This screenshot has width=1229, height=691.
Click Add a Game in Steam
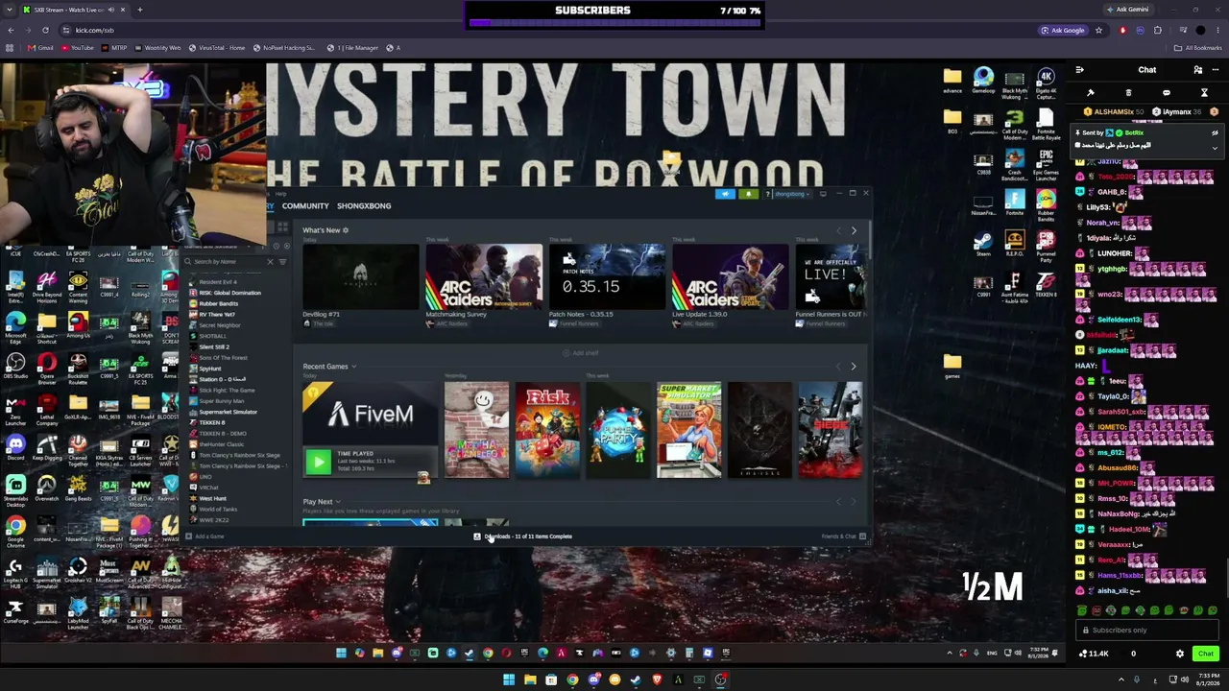(205, 536)
